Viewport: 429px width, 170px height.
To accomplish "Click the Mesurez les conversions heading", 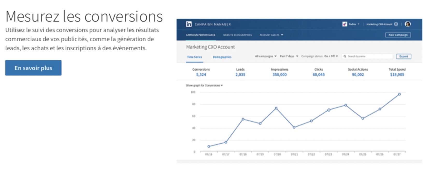I will (x=84, y=16).
